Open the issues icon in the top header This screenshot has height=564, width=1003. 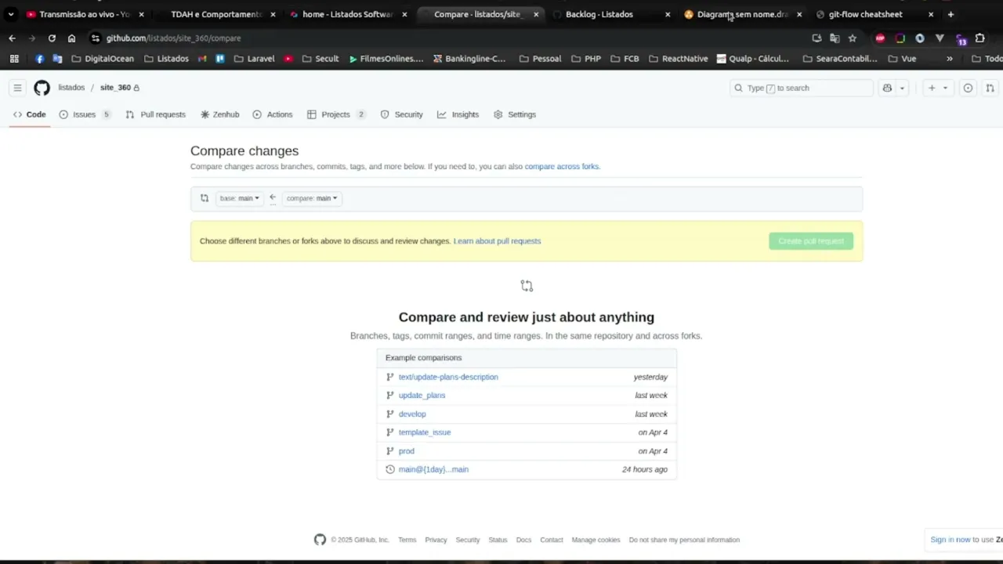[x=968, y=88]
